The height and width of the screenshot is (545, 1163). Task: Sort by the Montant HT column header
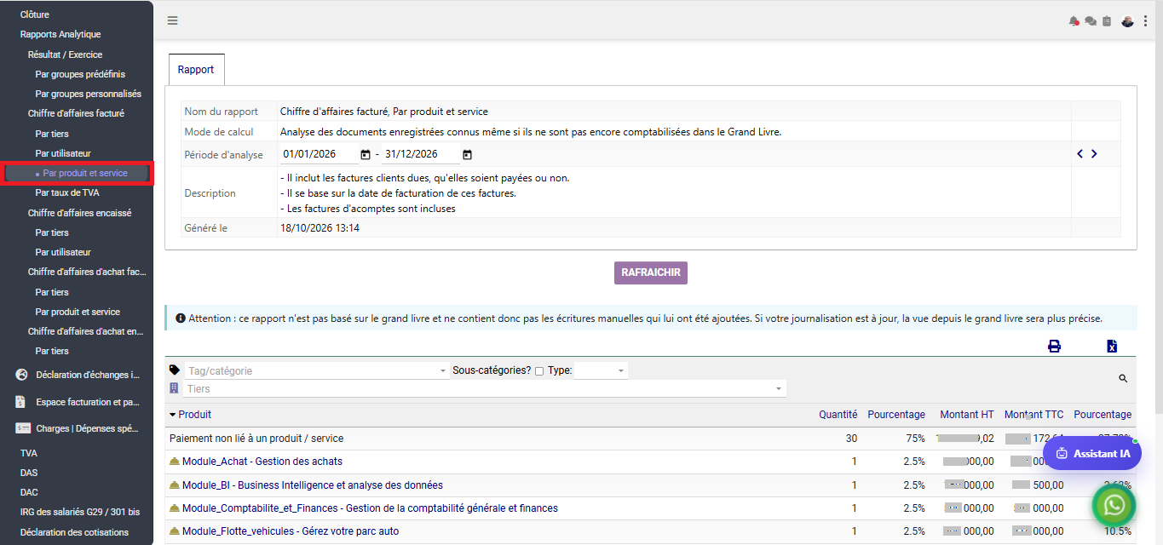click(967, 415)
